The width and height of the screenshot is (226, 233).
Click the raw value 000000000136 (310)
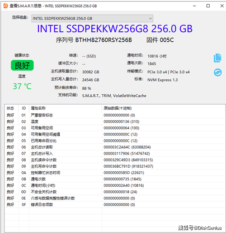122,121
